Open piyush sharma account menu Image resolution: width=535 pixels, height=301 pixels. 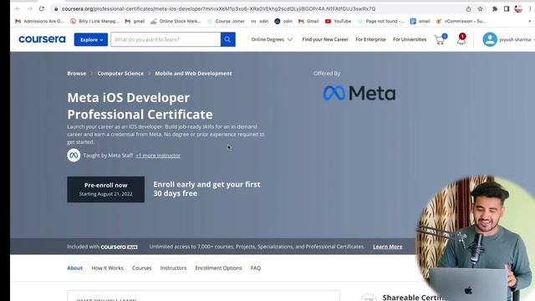click(x=508, y=39)
